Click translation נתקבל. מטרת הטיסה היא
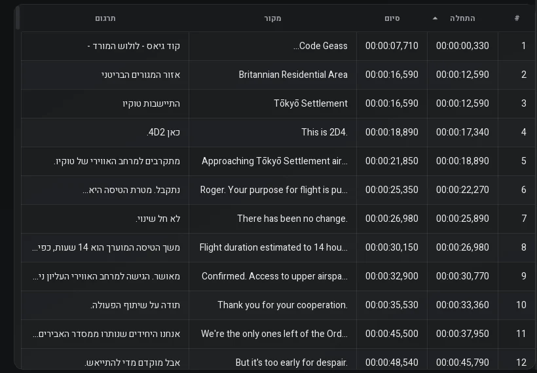Image resolution: width=537 pixels, height=373 pixels. click(x=105, y=190)
